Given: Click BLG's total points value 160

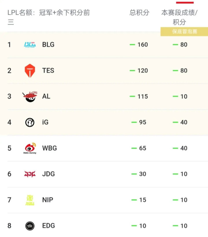Looking at the screenshot, I should click(143, 45).
